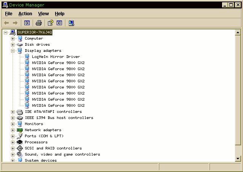Select the Display adapters category icon

(20, 51)
